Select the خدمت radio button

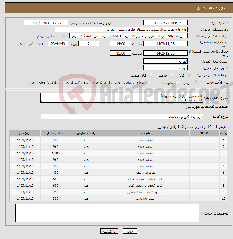(172, 75)
